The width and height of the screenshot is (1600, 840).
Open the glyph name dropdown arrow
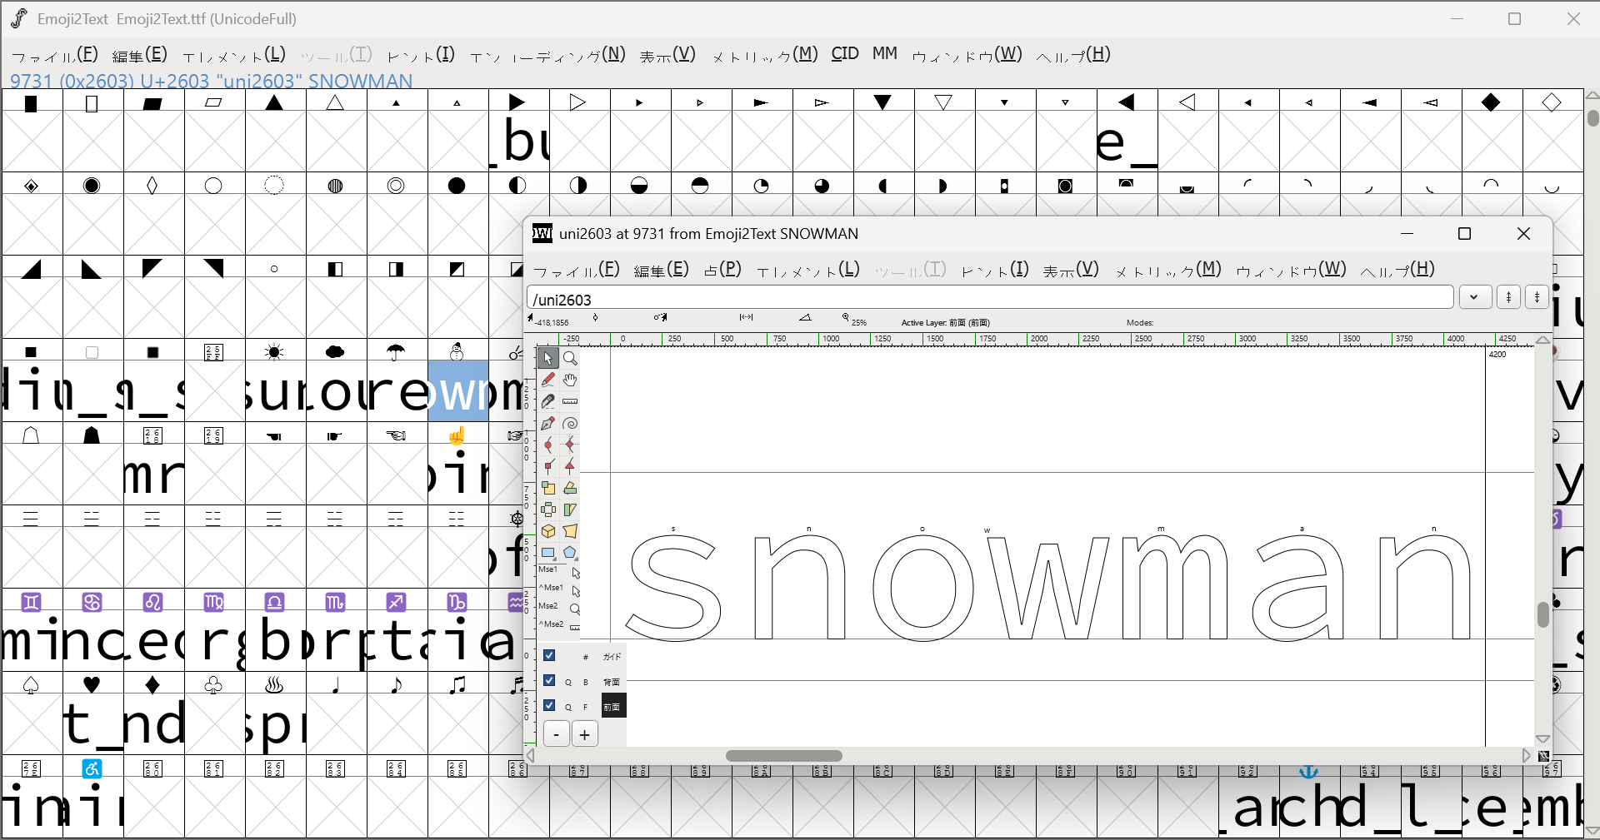click(x=1475, y=297)
